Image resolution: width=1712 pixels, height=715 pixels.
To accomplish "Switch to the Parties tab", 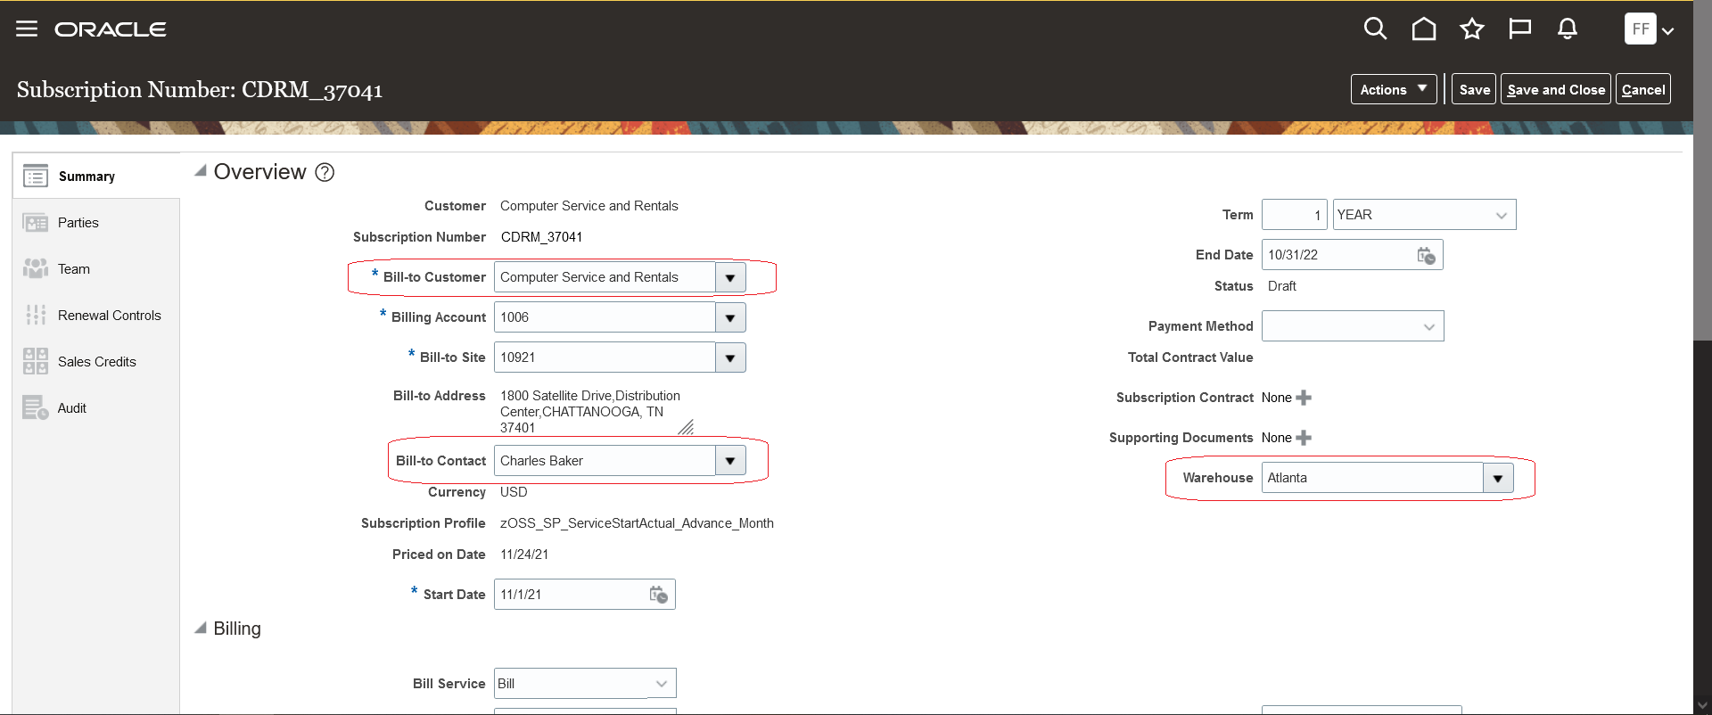I will tap(96, 223).
